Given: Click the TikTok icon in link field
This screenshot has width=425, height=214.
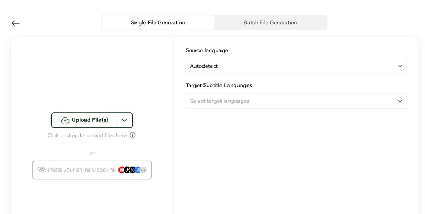Looking at the screenshot, I should [x=127, y=170].
